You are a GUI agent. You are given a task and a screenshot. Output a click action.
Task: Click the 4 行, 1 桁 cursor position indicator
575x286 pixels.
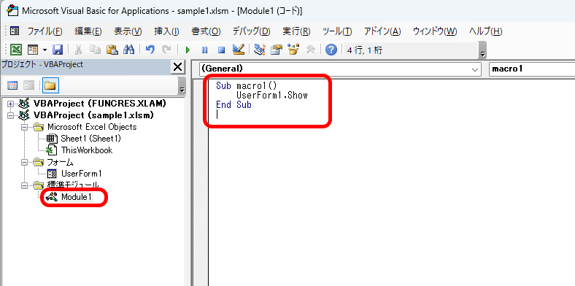(365, 50)
